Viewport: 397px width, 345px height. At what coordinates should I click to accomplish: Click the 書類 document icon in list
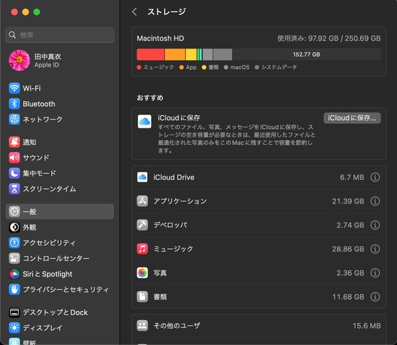[x=142, y=297]
